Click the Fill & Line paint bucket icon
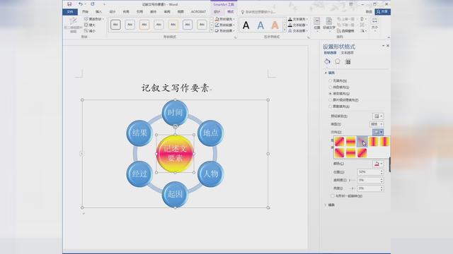This screenshot has width=453, height=254. 327,61
